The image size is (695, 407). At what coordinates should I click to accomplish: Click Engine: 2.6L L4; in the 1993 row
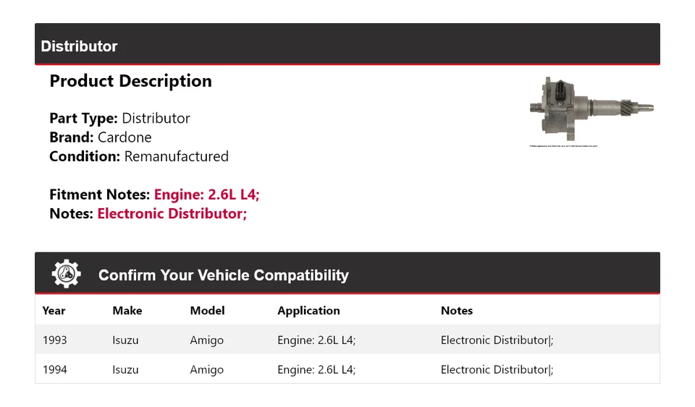click(x=316, y=340)
